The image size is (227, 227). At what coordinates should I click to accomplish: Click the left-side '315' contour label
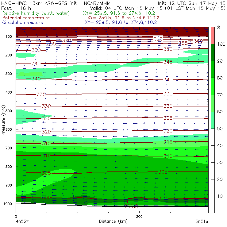click(46, 144)
